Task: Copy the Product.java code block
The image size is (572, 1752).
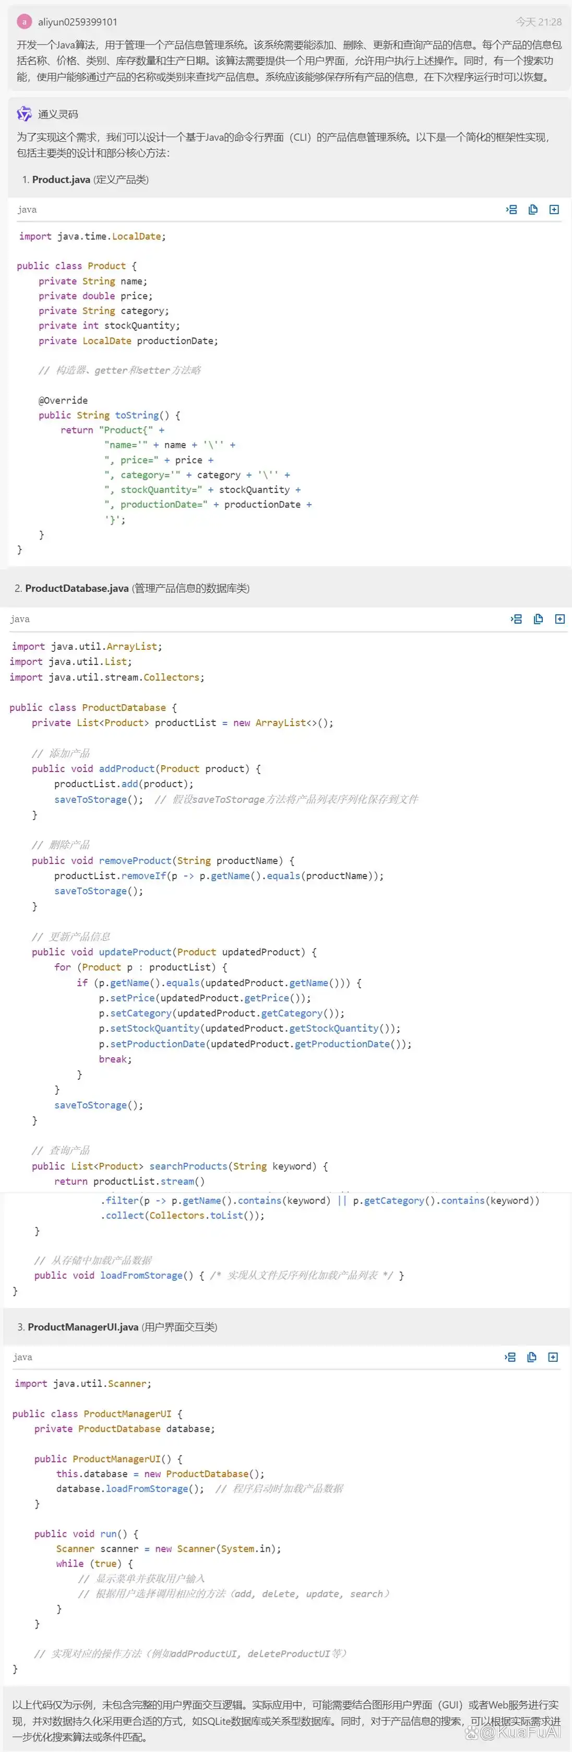Action: 533,209
